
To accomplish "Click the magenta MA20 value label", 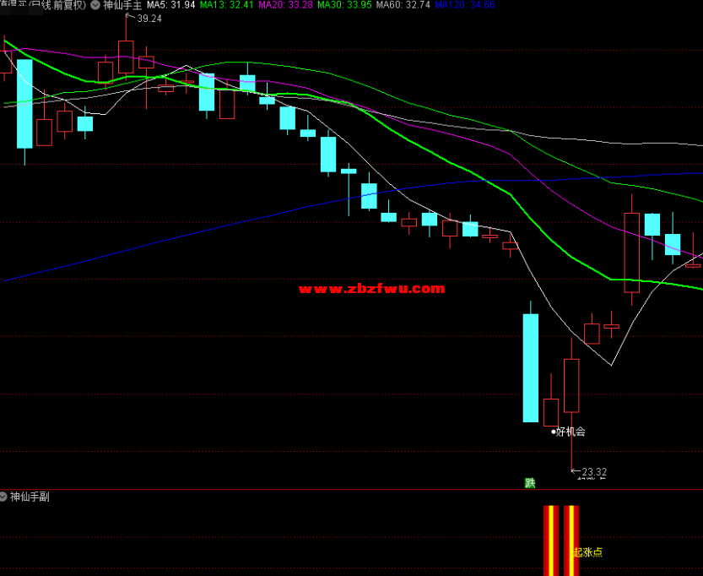I will (285, 5).
